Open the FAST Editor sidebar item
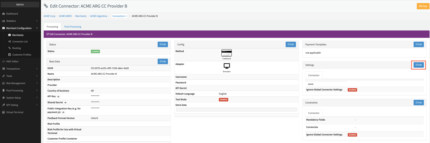Screen dimensions: 430x143 pos(12,61)
